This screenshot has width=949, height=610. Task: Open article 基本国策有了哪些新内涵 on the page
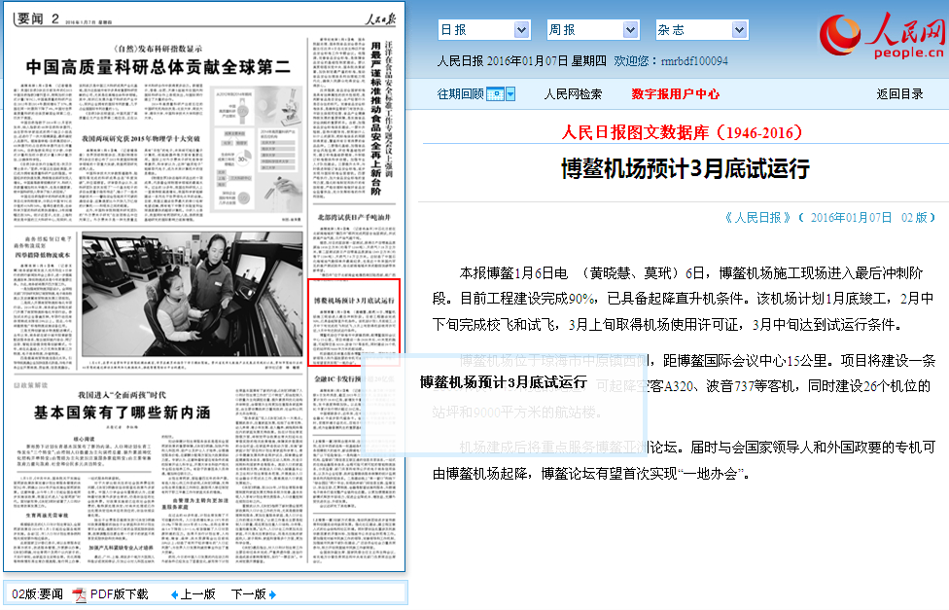(x=123, y=413)
